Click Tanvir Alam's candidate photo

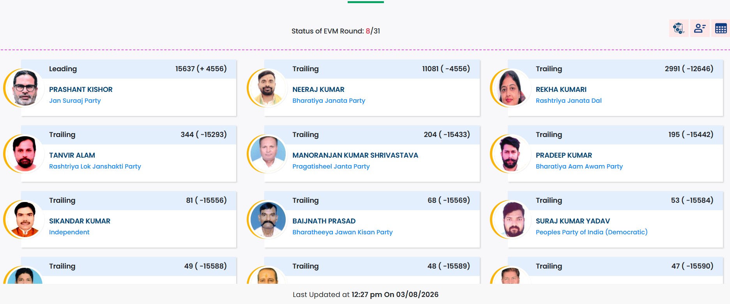coord(25,154)
